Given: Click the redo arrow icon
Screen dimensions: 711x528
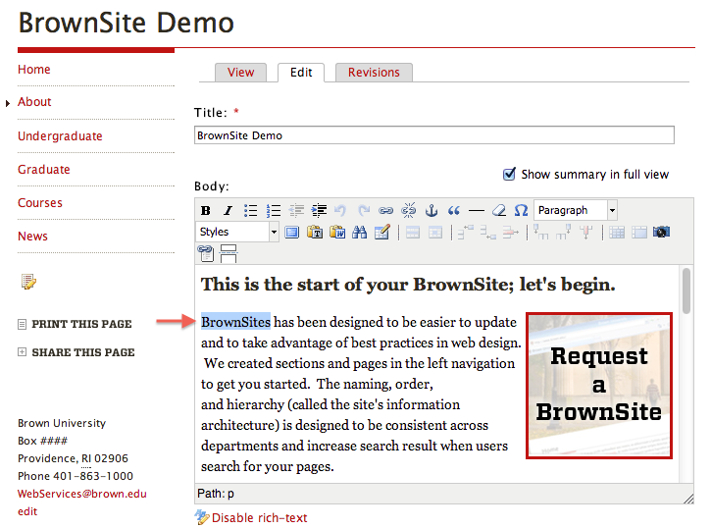Looking at the screenshot, I should pyautogui.click(x=363, y=210).
